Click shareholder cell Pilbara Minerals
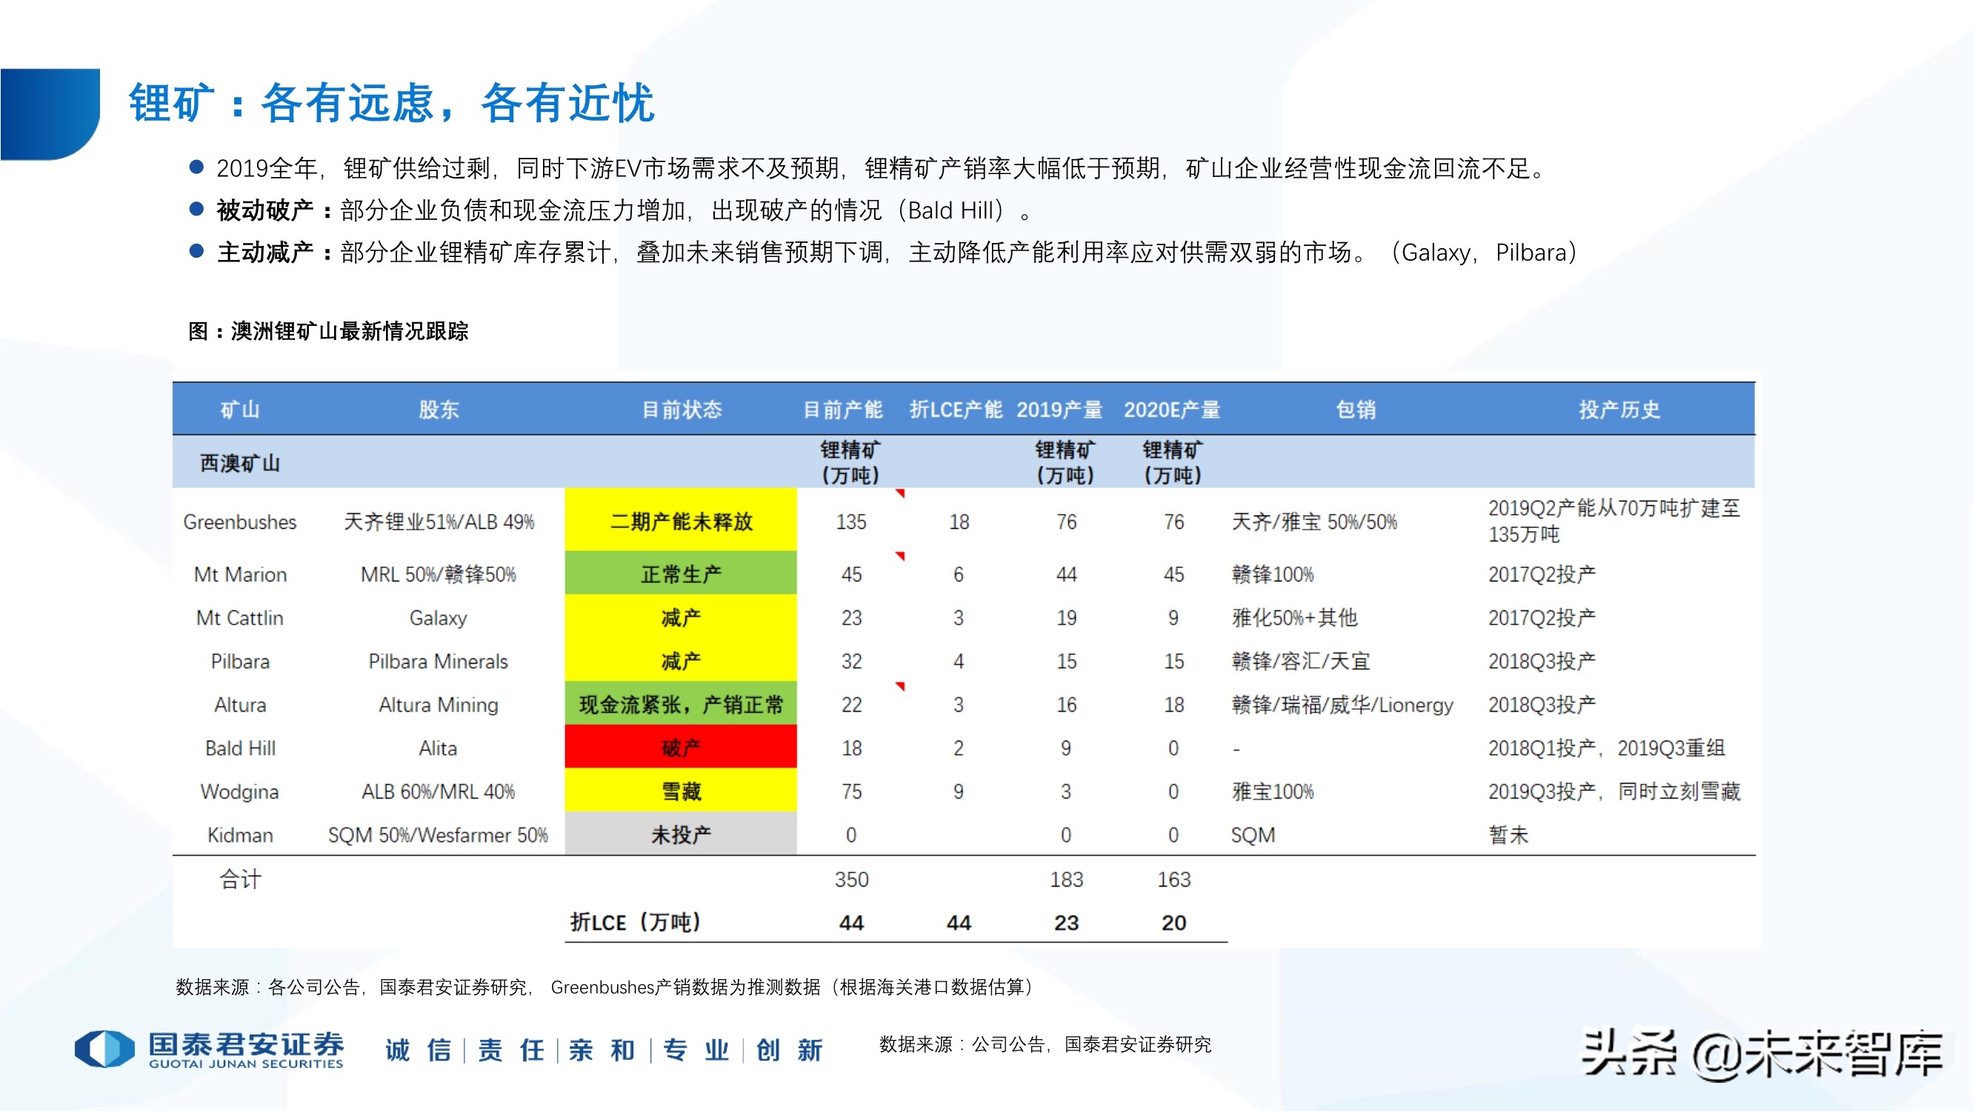This screenshot has width=1975, height=1111. (439, 661)
